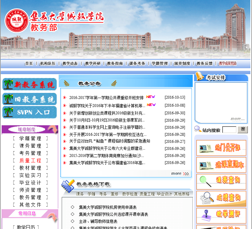Switch to the 课务 download tab
The height and width of the screenshot is (229, 252).
point(80,194)
